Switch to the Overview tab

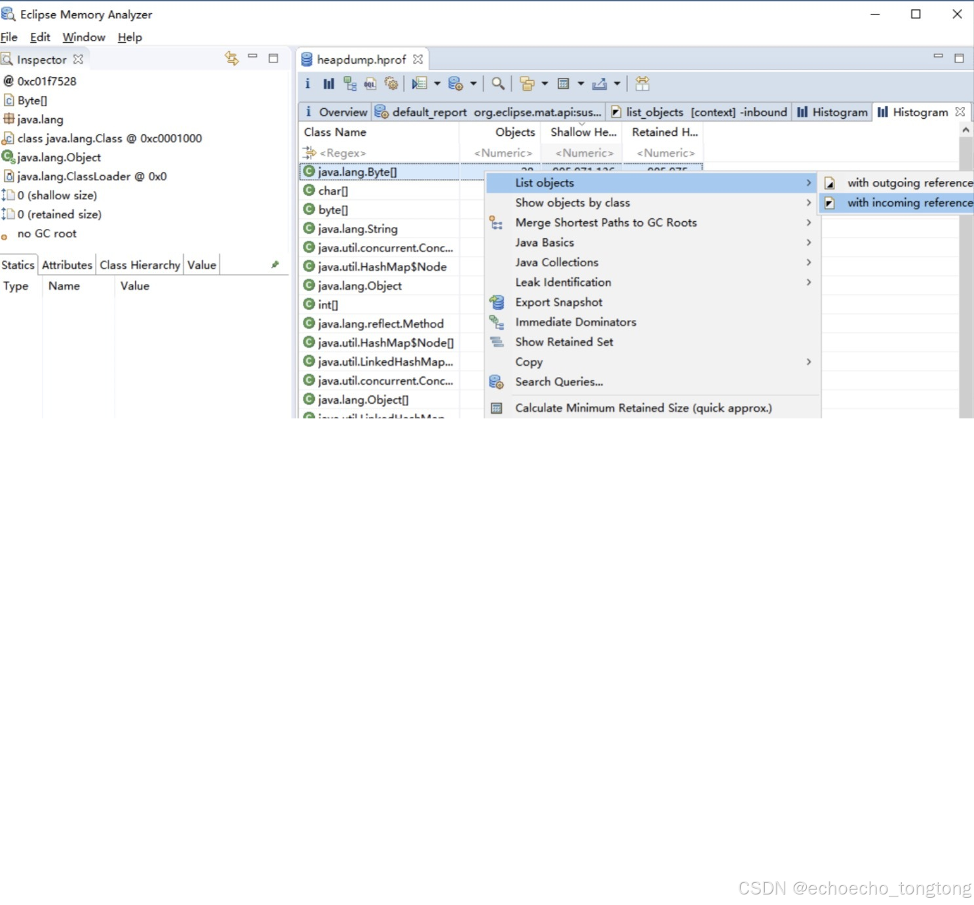[x=336, y=112]
